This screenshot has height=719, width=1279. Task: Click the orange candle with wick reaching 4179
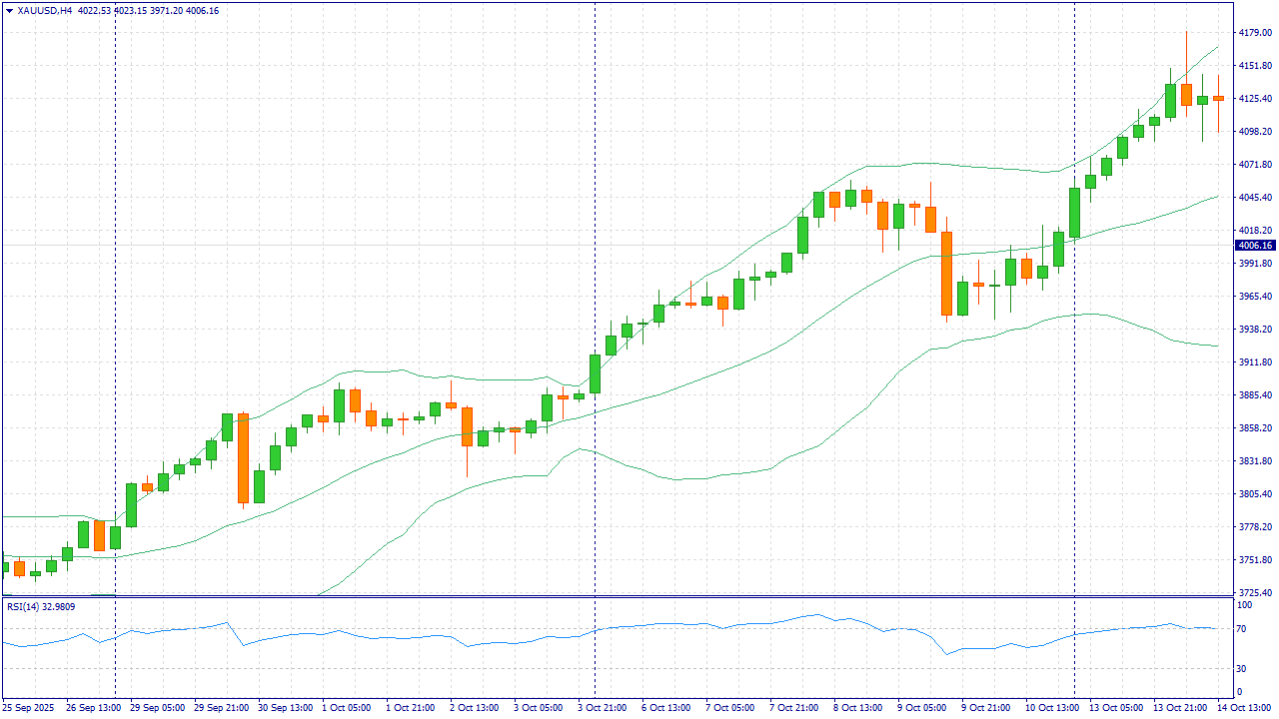coord(1186,94)
